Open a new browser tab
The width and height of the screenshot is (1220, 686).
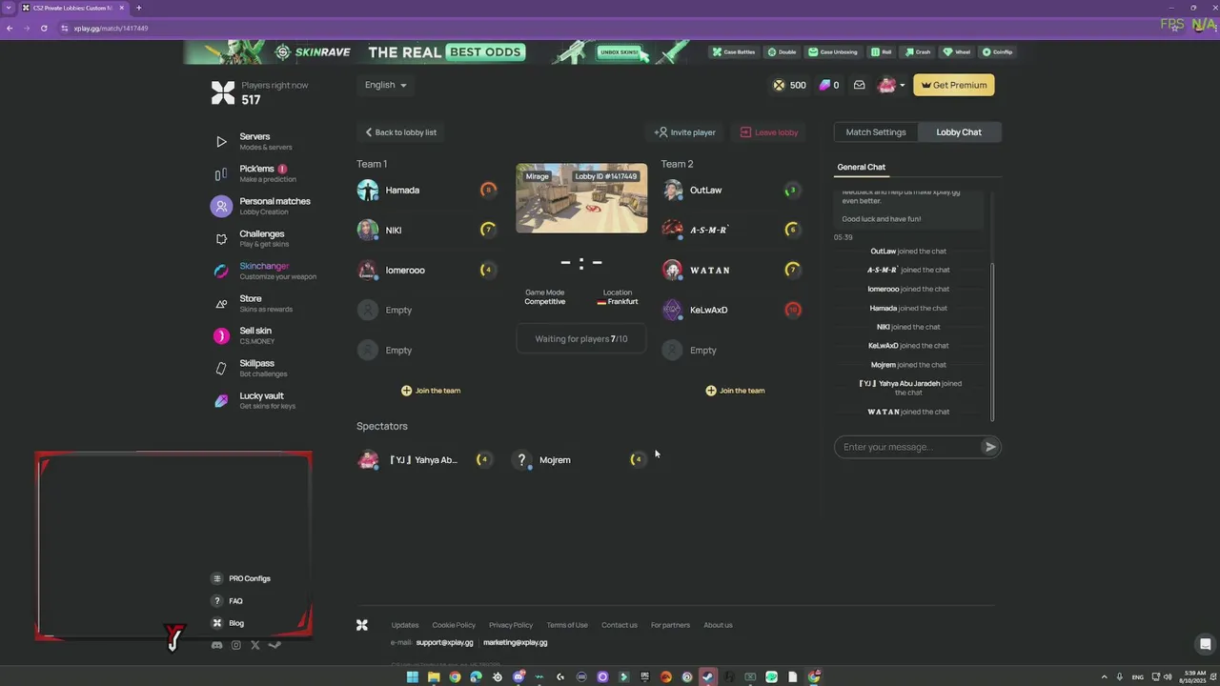(x=138, y=8)
